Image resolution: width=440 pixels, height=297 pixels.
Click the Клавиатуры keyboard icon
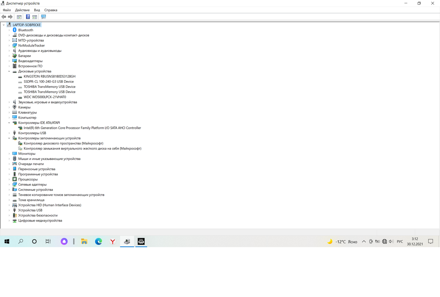pos(15,112)
